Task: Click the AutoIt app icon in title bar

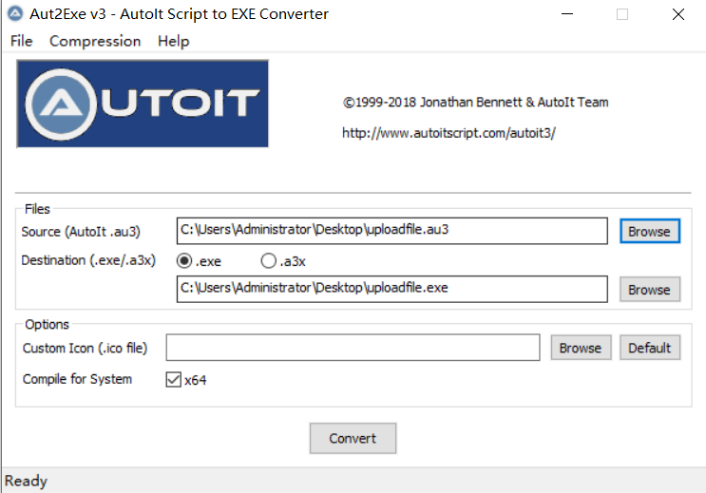Action: click(15, 13)
